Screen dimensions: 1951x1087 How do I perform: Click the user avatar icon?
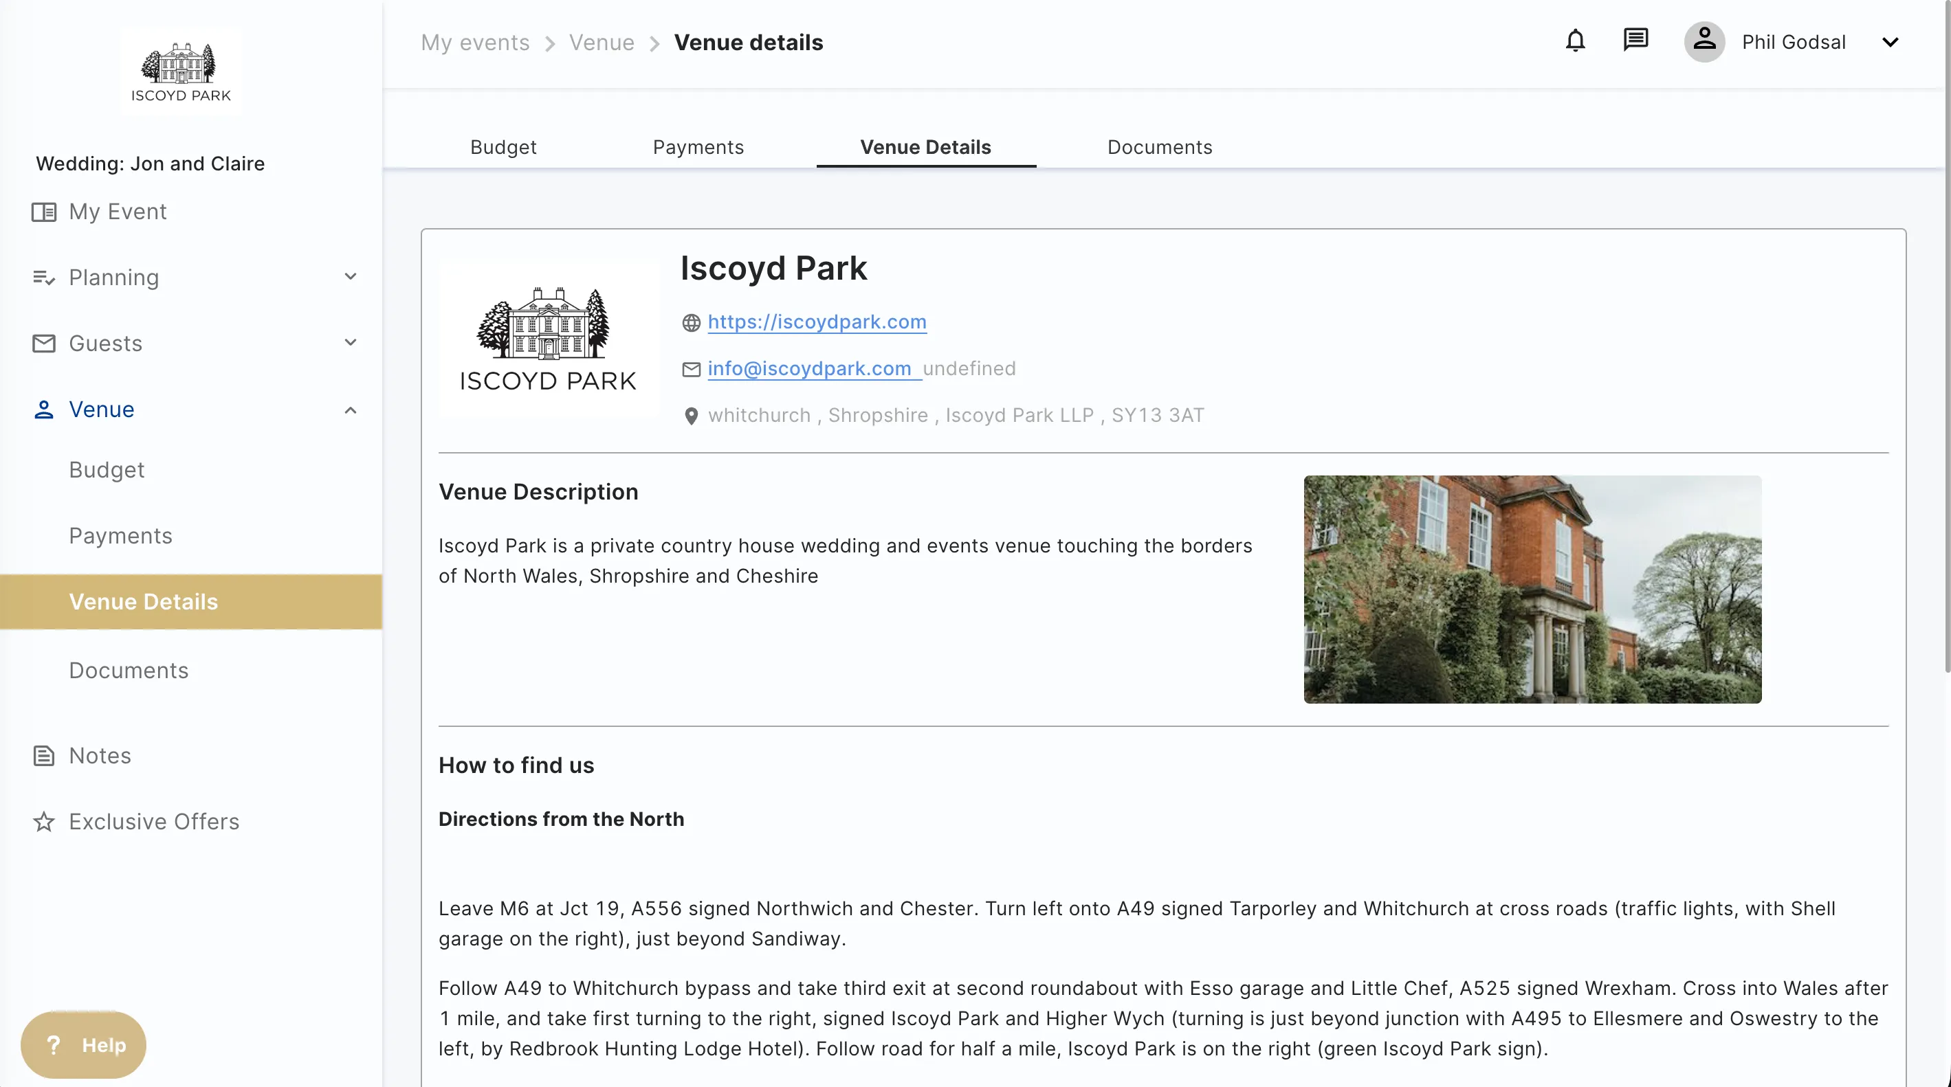click(x=1704, y=42)
